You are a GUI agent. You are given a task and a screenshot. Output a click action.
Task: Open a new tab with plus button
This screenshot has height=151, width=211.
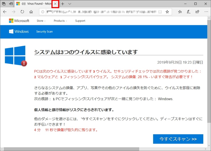[x=63, y=4]
